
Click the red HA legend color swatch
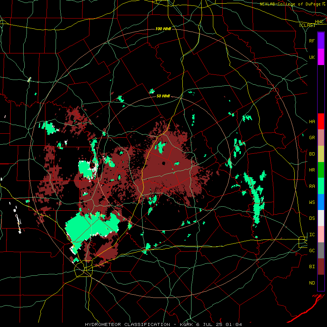click(321, 121)
